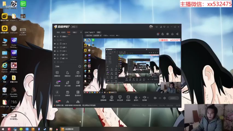
Task: Open 弹幕助手 tool in toolbox
Action: click(x=57, y=74)
